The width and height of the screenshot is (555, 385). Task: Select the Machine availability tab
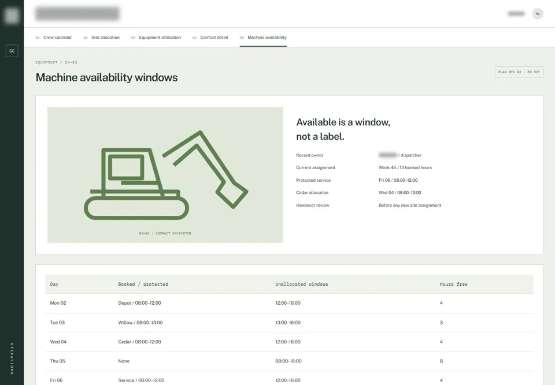point(263,38)
